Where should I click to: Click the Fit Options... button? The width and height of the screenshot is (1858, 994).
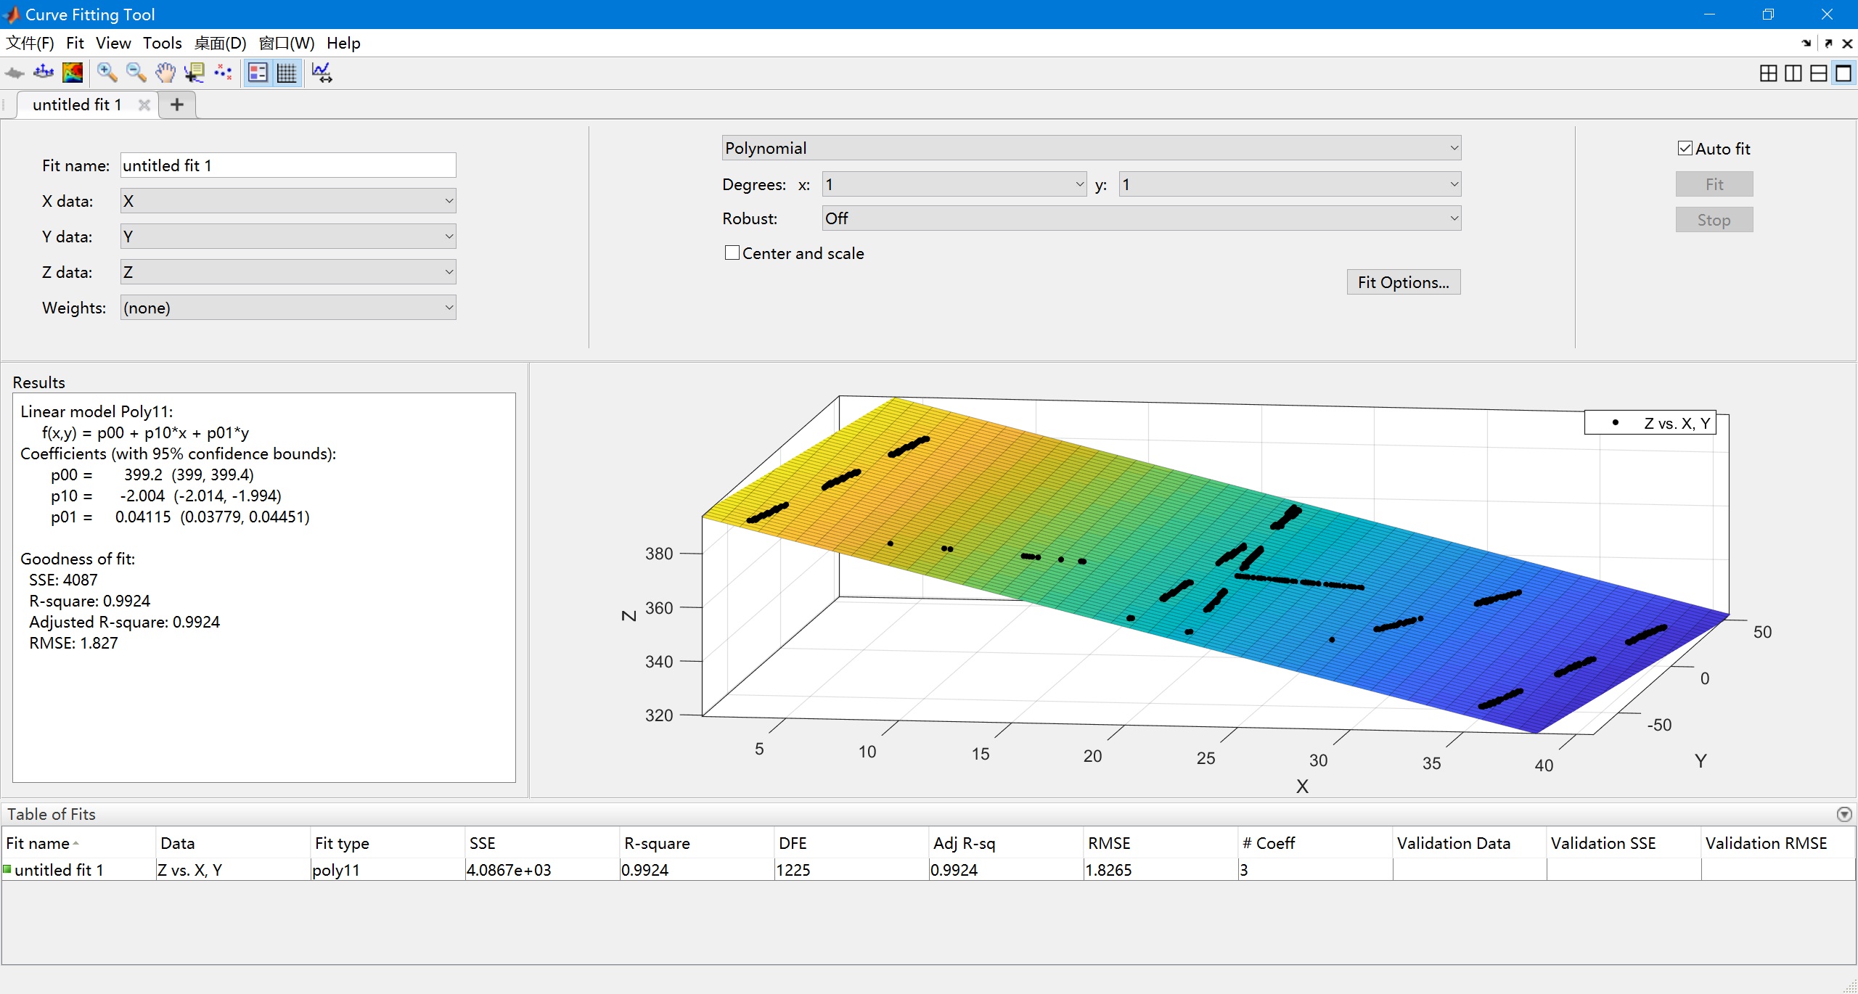[1403, 282]
